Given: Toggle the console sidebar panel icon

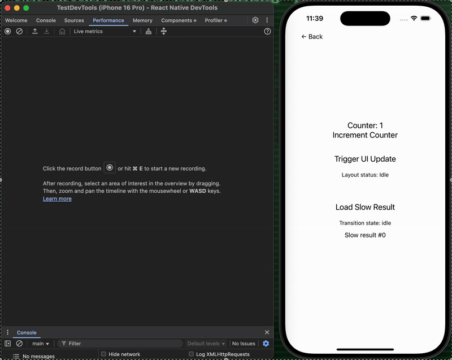Looking at the screenshot, I should click(x=8, y=344).
